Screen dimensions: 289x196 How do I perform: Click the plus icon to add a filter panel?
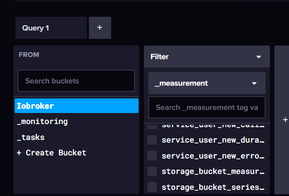285,120
